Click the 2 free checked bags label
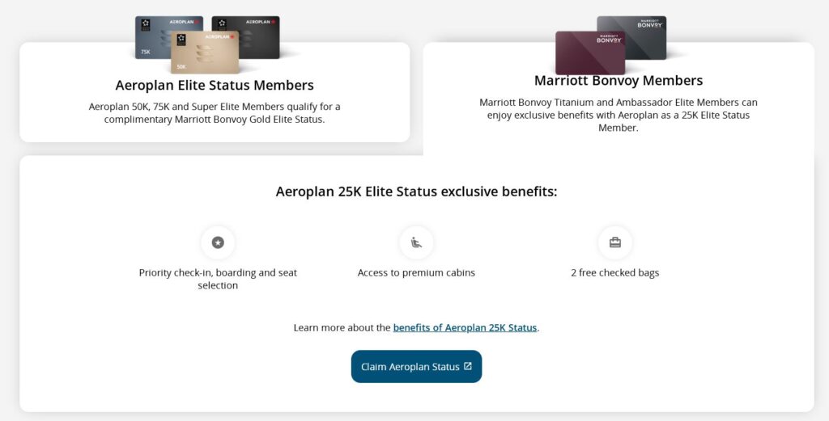Image resolution: width=829 pixels, height=421 pixels. (x=614, y=272)
